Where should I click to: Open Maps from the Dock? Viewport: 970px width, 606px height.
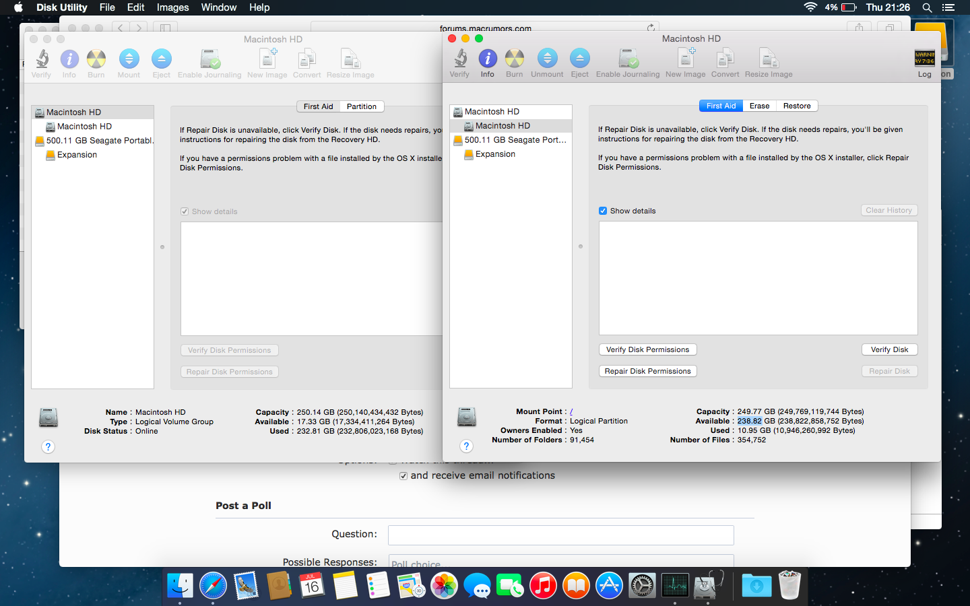(411, 586)
